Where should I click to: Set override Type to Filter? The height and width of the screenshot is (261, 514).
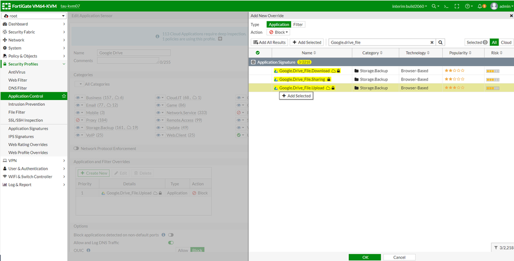pos(298,25)
